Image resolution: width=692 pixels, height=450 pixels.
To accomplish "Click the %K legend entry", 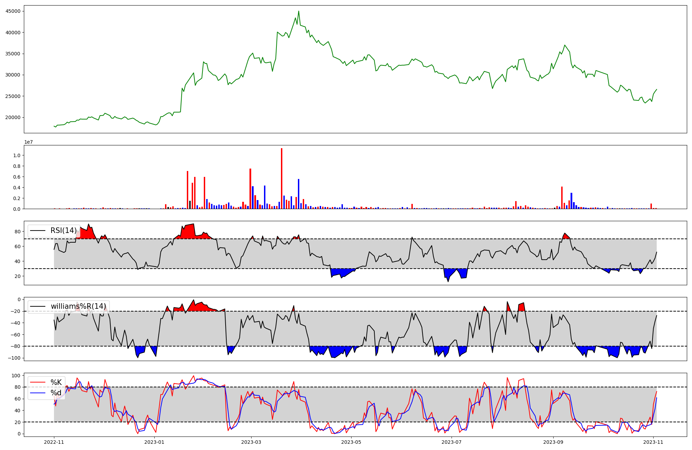I will (56, 382).
